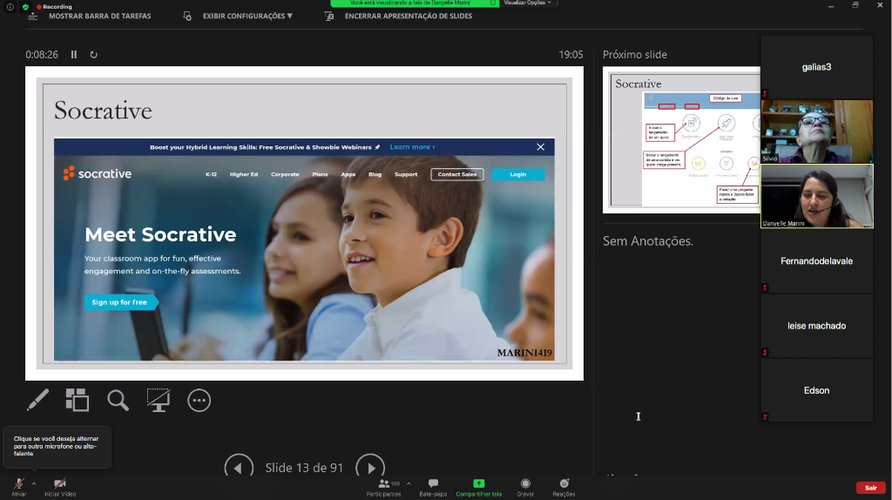The height and width of the screenshot is (500, 892).
Task: Click the Recording indicator
Action: [x=54, y=7]
